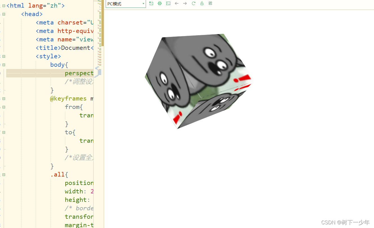The image size is (374, 228).
Task: Click the /*调整设 comment line
Action: point(79,82)
